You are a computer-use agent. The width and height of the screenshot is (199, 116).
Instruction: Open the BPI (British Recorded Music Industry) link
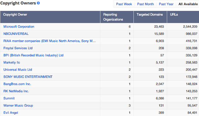coord(33,55)
